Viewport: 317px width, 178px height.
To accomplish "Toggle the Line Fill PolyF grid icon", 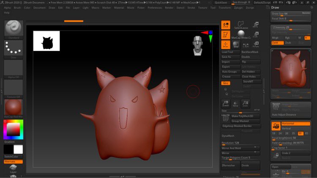I will coord(226,118).
